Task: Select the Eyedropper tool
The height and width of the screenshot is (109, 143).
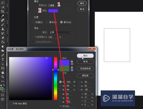Action: 3,16
